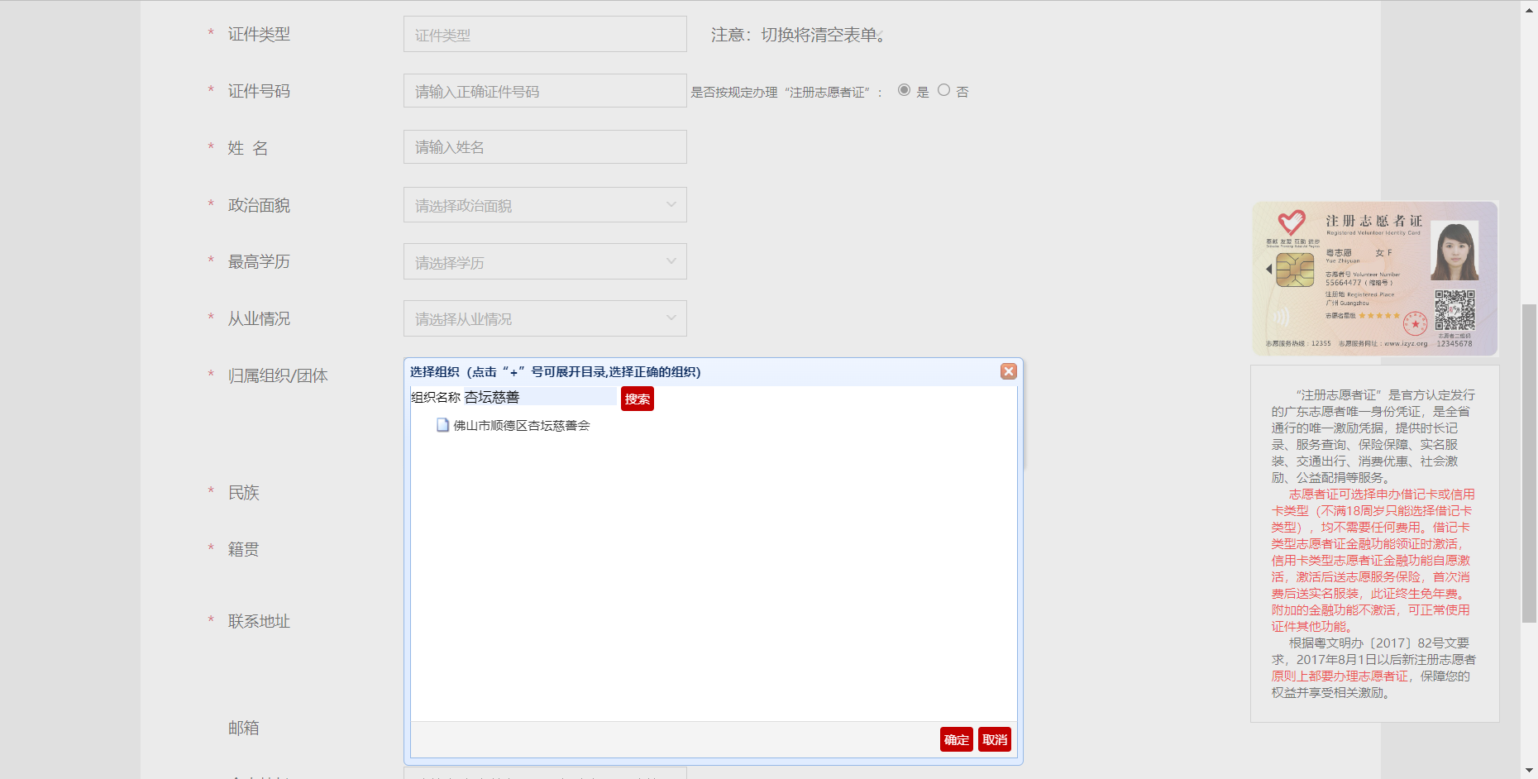Viewport: 1538px width, 779px height.
Task: Click the 证件类型 field
Action: tap(545, 35)
